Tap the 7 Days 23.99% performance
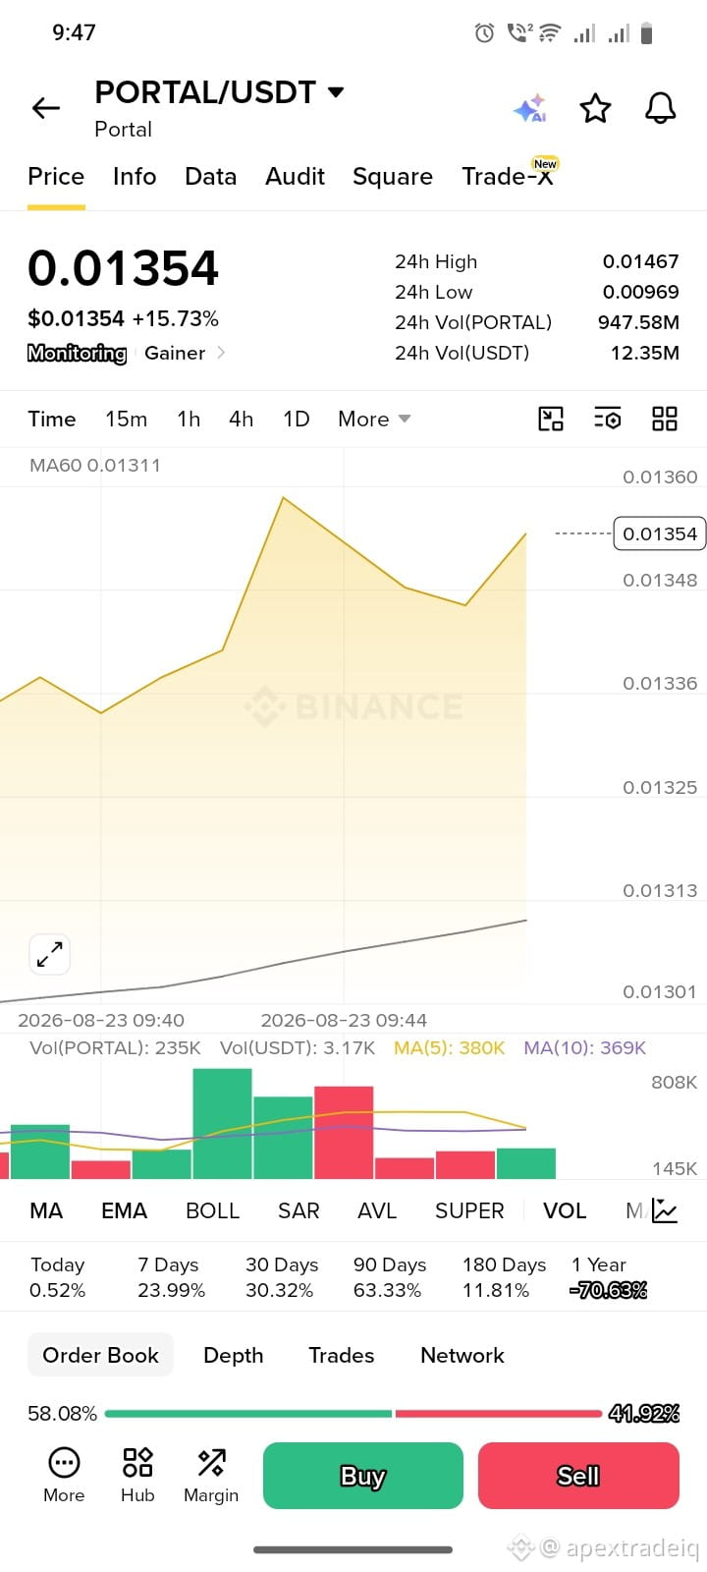This screenshot has width=707, height=1572. pyautogui.click(x=171, y=1277)
